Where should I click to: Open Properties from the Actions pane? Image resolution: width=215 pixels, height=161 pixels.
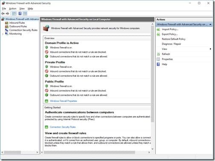pos(167,59)
